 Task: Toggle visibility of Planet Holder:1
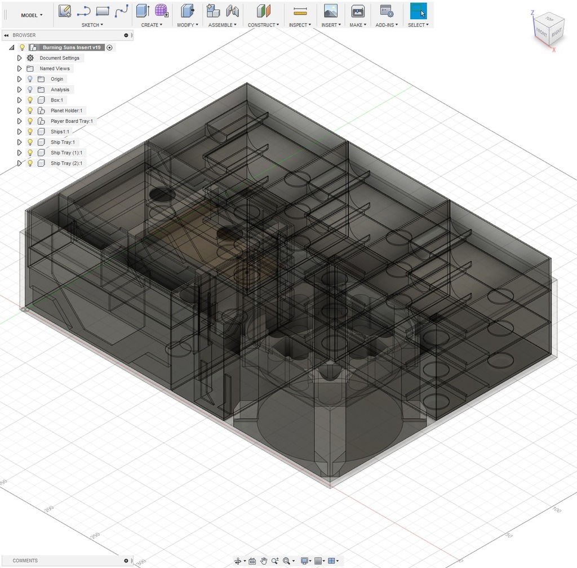(30, 110)
